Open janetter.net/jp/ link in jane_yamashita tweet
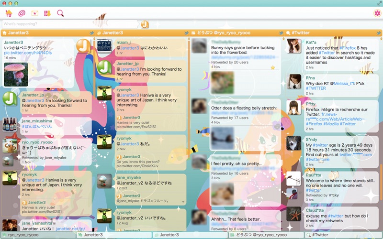Viewport: 383px width, 239px height. [x=70, y=229]
